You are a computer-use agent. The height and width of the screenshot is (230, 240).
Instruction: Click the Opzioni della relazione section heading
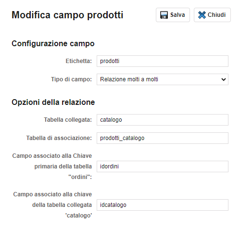click(x=53, y=102)
